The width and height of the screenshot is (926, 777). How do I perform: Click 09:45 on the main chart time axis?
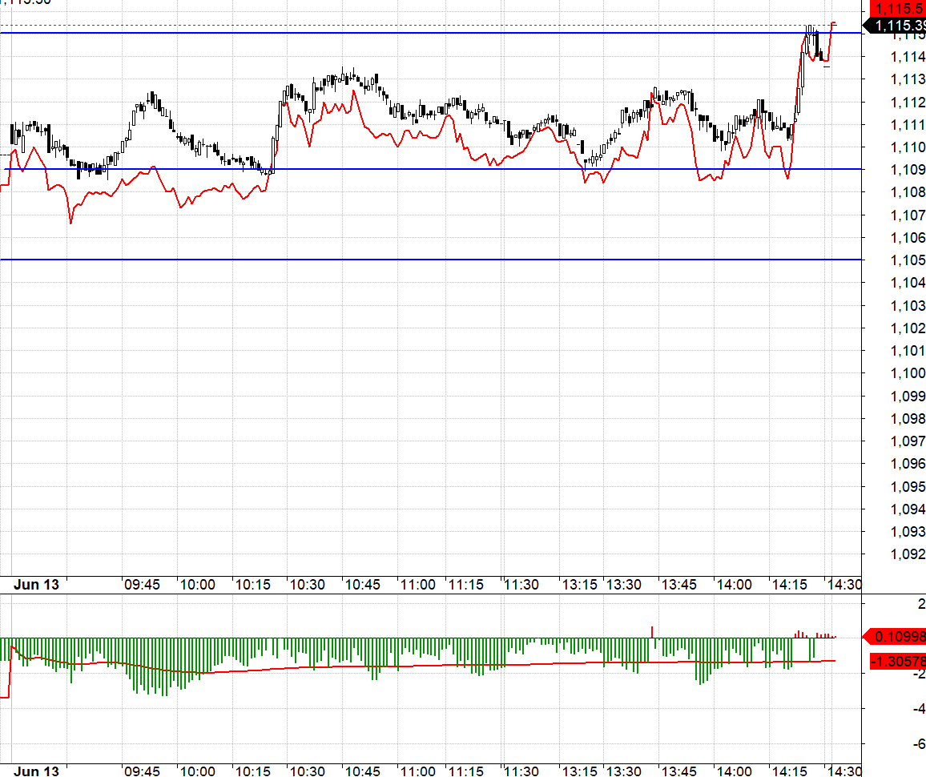pos(141,585)
